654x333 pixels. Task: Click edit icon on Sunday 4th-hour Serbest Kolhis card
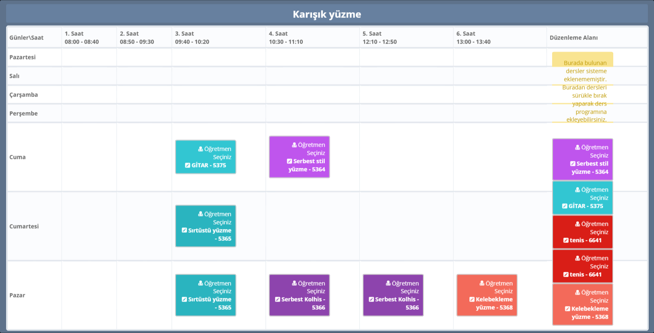pyautogui.click(x=277, y=300)
